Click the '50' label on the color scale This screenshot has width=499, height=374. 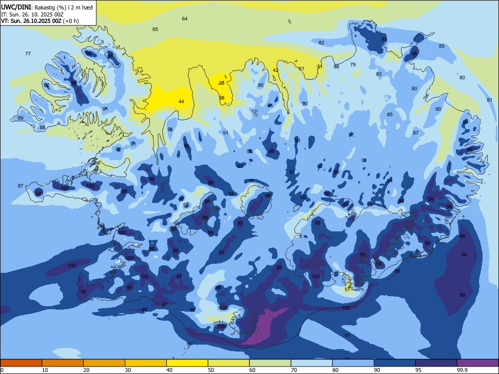click(x=211, y=370)
